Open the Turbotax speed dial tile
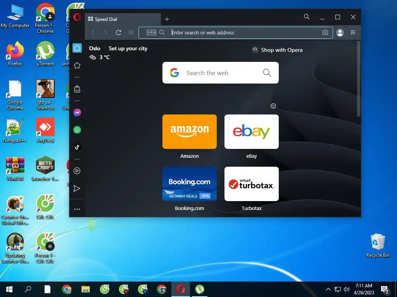The image size is (397, 297). coord(251,184)
